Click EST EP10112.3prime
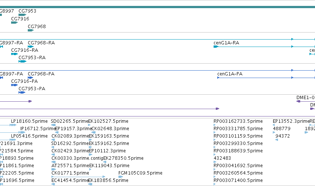 [107, 151]
